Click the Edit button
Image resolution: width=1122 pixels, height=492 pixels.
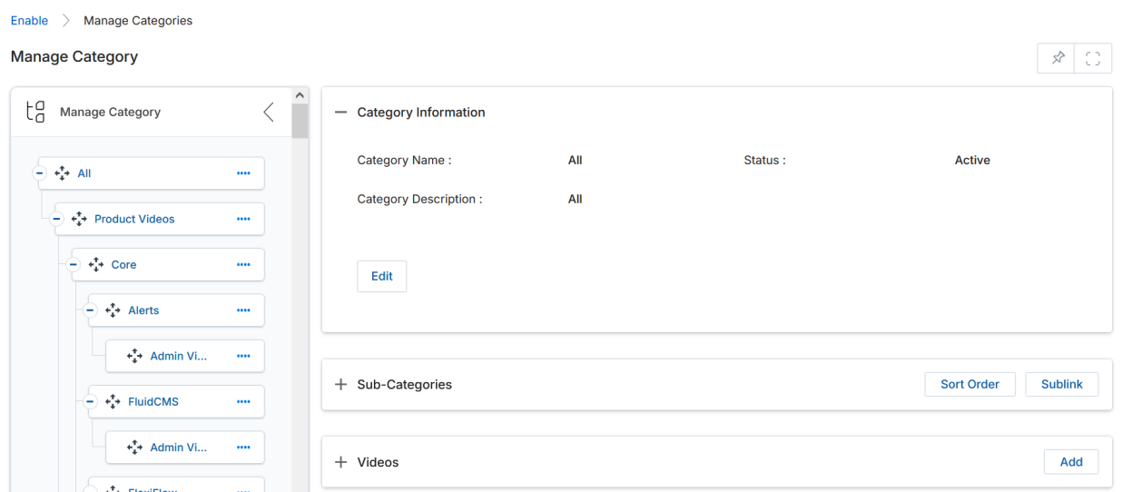[382, 277]
